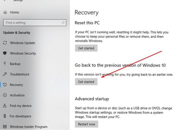
Task: Click the Activation checkmark icon
Action: click(5, 95)
